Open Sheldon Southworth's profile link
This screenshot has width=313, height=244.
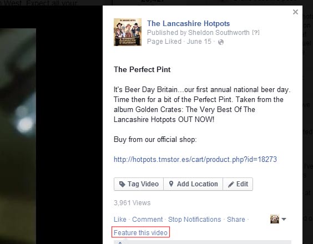coord(219,33)
